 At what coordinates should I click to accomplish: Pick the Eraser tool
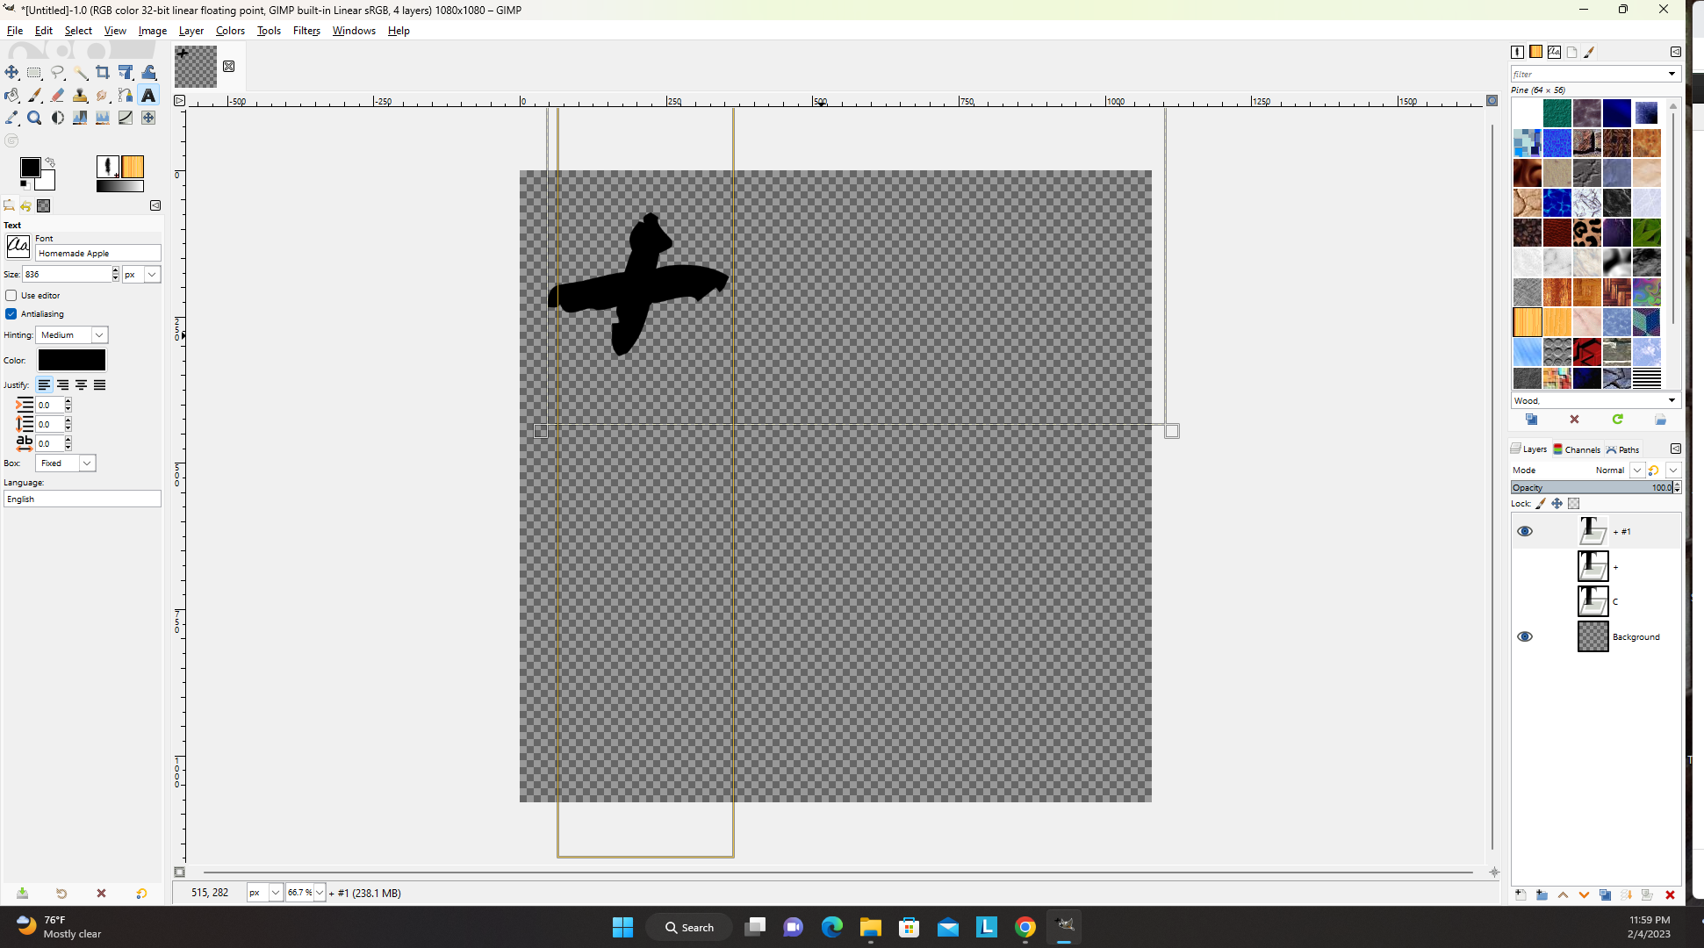[57, 95]
